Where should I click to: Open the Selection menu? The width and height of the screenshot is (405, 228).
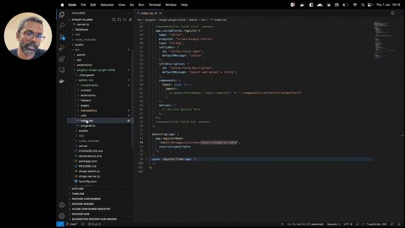click(107, 4)
